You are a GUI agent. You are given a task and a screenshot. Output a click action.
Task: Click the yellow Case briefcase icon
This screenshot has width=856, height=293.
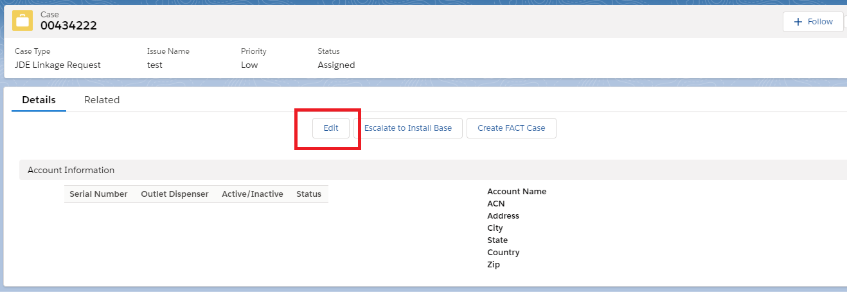[22, 21]
